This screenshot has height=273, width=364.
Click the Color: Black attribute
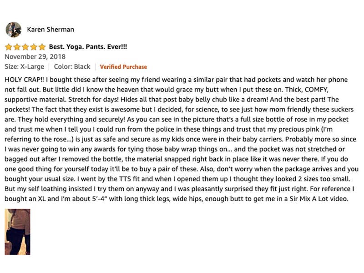tap(72, 66)
